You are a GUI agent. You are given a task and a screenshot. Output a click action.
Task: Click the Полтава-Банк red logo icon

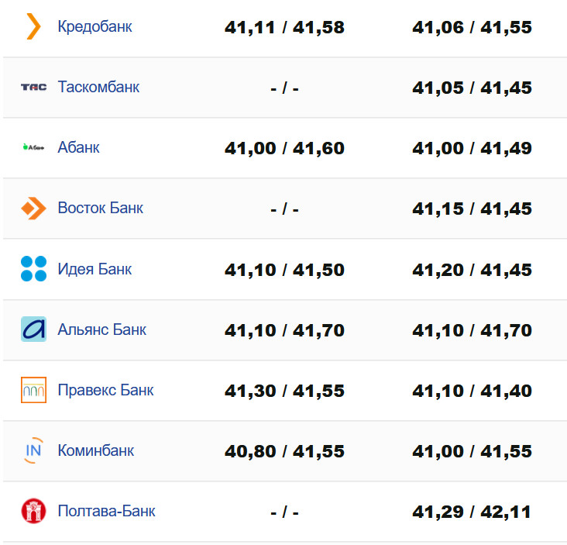tap(33, 511)
